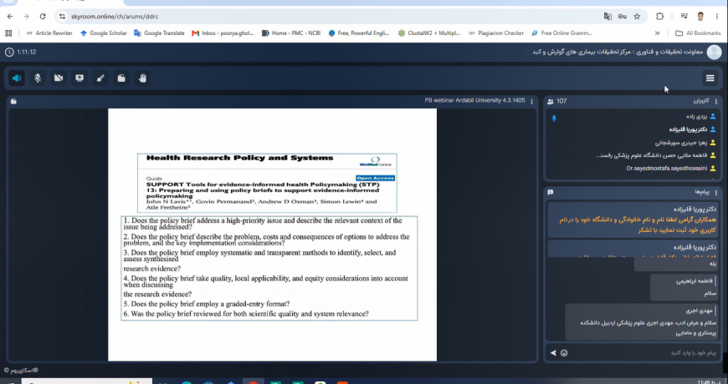This screenshot has width=728, height=384.
Task: Open ClustalW2 bookmark
Action: [429, 33]
